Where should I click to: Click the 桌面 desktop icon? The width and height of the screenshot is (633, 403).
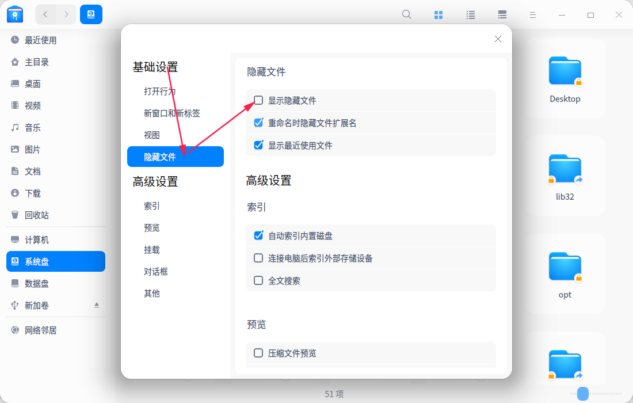coord(15,83)
